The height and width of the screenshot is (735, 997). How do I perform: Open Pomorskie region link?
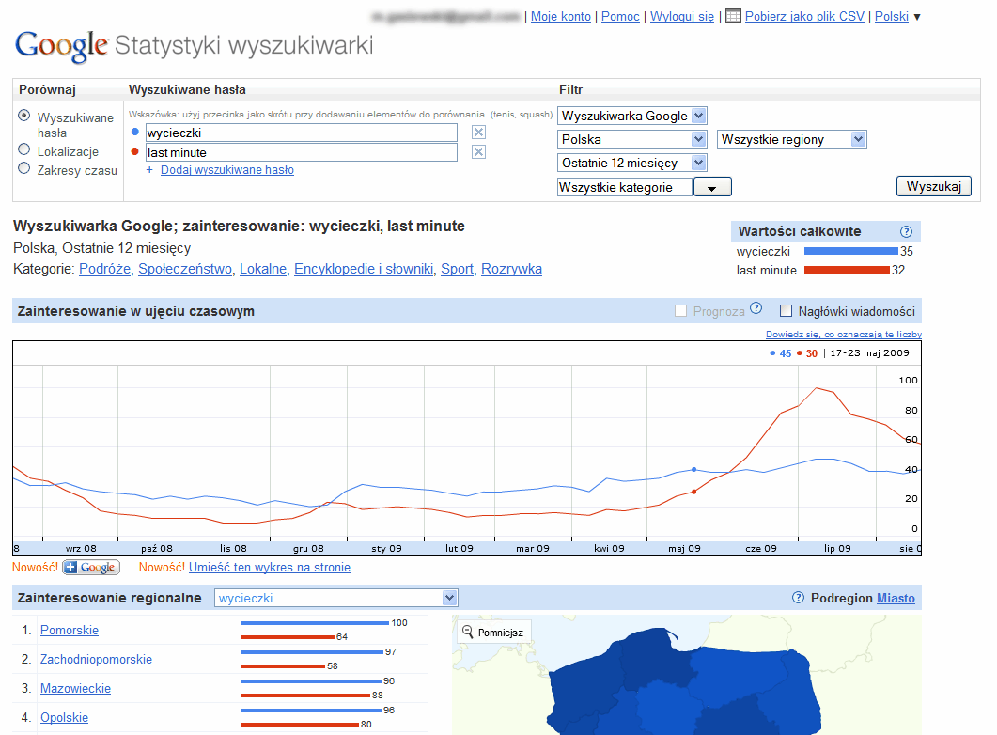coord(70,630)
